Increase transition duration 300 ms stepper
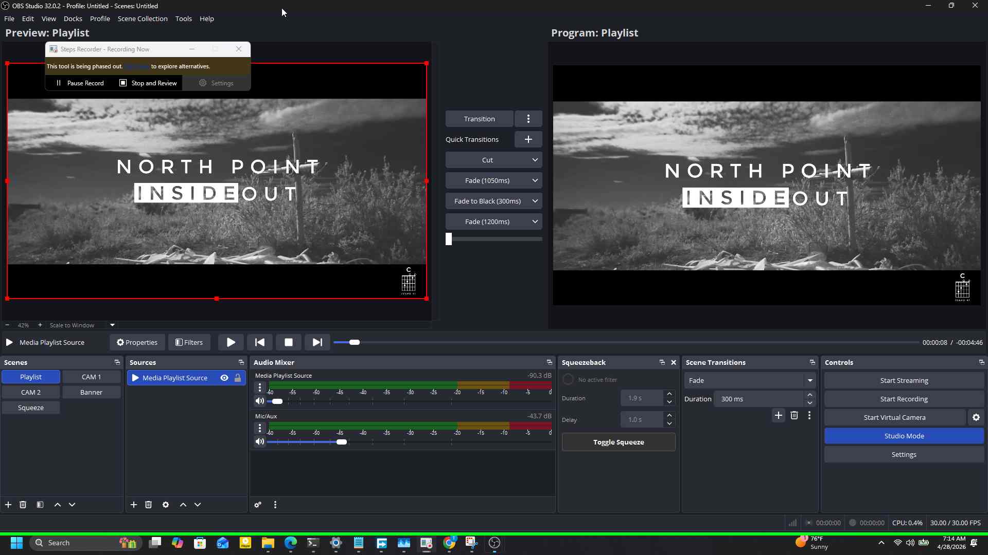988x555 pixels. (x=810, y=395)
